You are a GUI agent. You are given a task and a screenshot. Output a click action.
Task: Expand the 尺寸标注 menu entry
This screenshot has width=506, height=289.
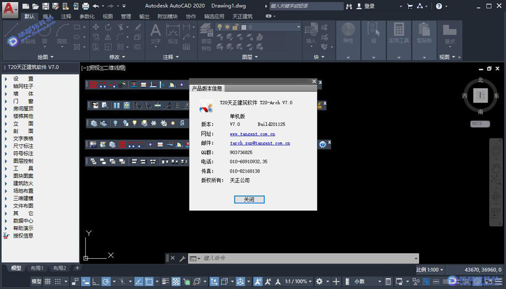(x=23, y=146)
